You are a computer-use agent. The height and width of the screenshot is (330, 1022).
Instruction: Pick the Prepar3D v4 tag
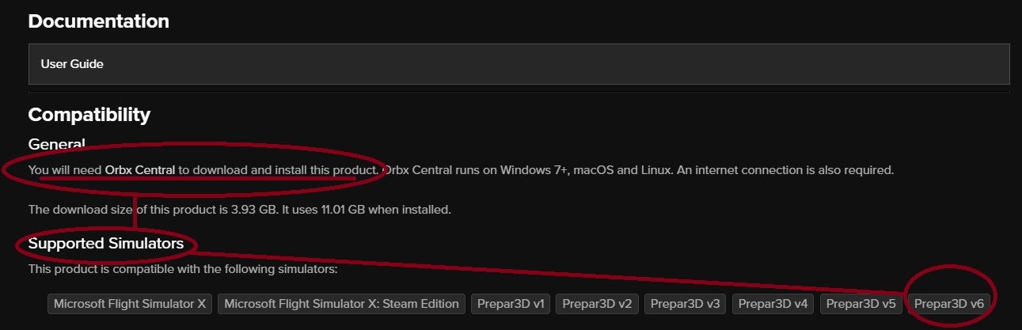click(x=773, y=304)
